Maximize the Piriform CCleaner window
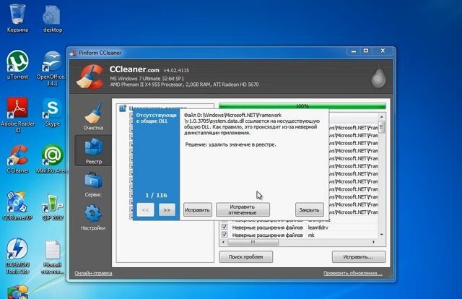The height and width of the screenshot is (299, 462). [366, 51]
